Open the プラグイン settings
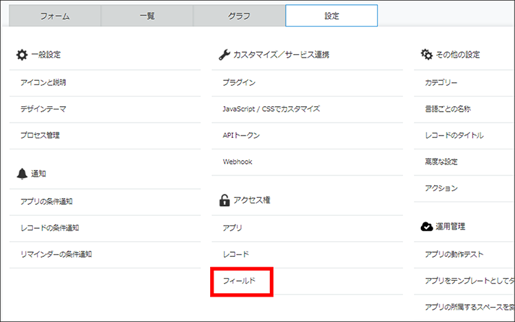Viewport: 515px width, 322px height. [239, 82]
